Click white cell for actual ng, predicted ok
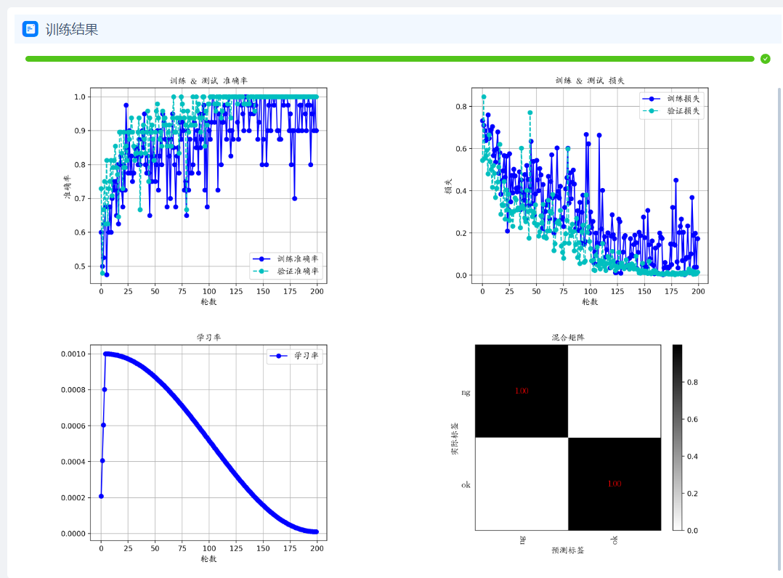The width and height of the screenshot is (783, 578). point(614,391)
